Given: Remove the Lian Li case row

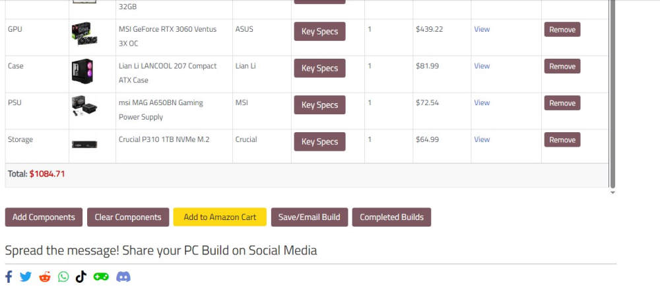Looking at the screenshot, I should 562,67.
